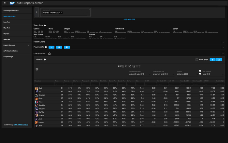Toggle the hamburger menu icon
The height and width of the screenshot is (143, 228).
(5, 3)
